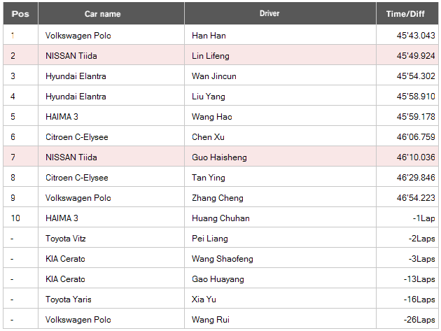Select driver name Han Han

click(x=209, y=36)
